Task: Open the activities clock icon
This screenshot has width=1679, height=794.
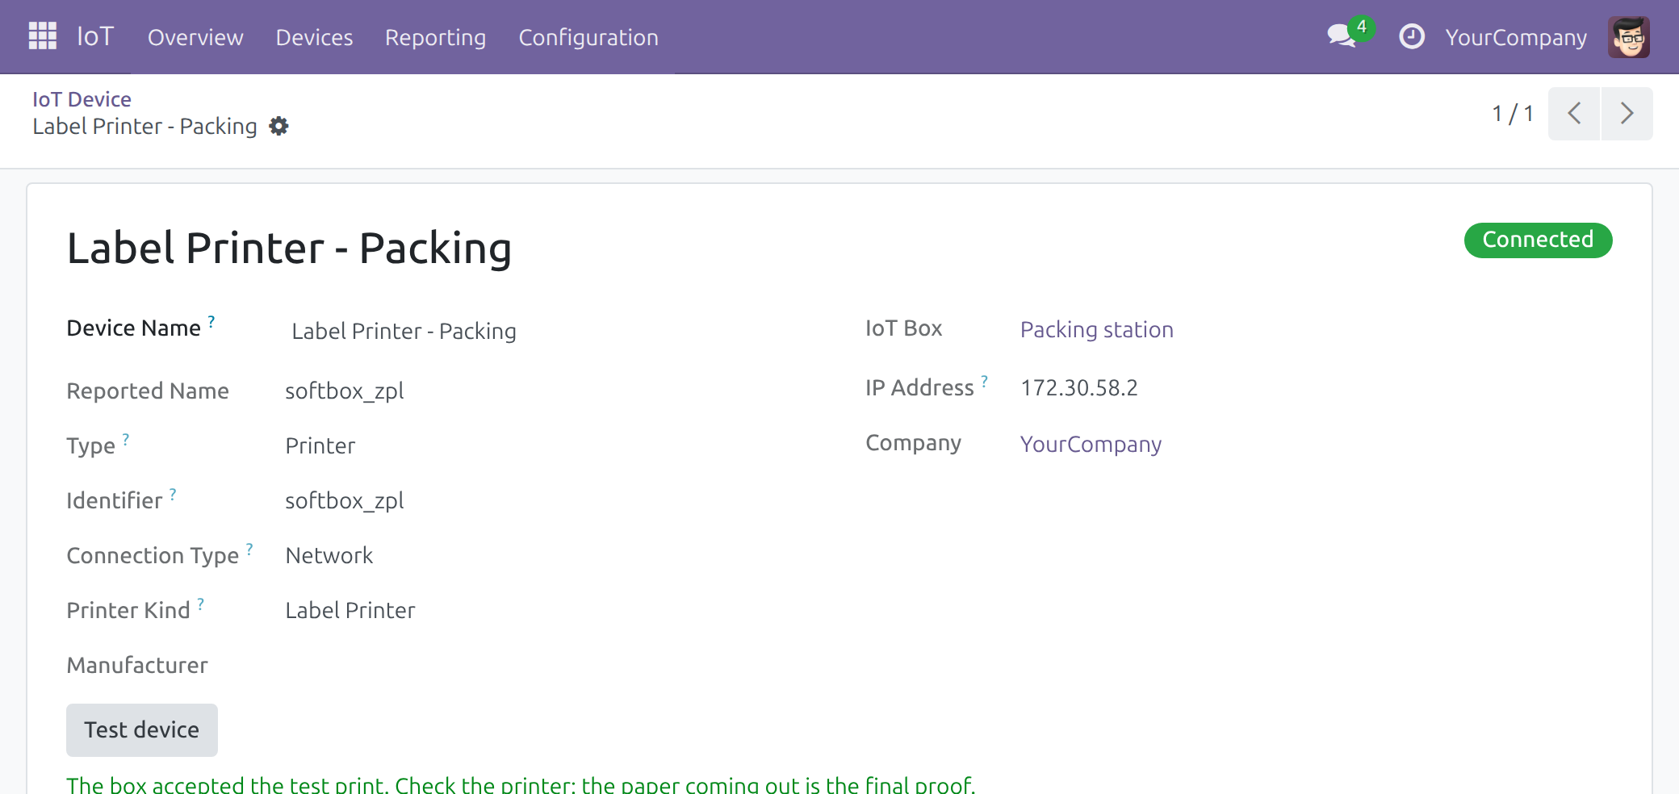Action: tap(1411, 36)
